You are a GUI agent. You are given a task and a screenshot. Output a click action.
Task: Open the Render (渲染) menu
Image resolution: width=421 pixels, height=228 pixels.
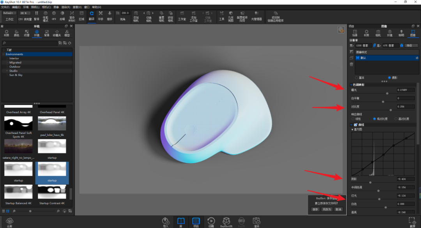pos(66,7)
